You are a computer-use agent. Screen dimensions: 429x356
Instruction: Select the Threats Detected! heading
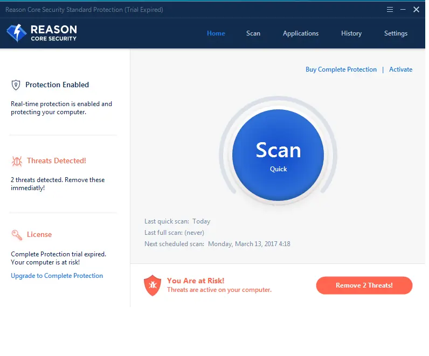pyautogui.click(x=57, y=161)
